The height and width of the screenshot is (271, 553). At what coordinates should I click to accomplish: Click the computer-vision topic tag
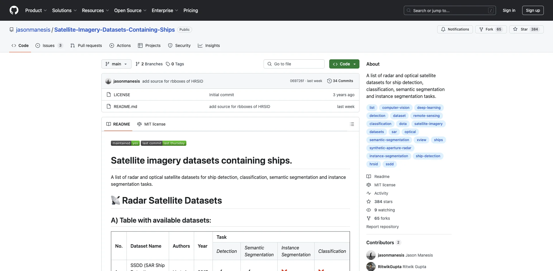[x=396, y=108]
